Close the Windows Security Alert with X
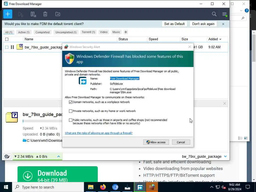Image resolution: width=256 pixels, height=192 pixels. (189, 47)
